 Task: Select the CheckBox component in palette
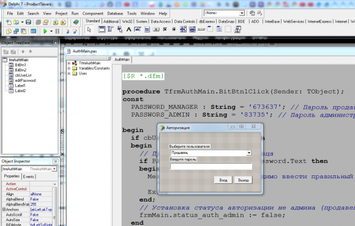pyautogui.click(x=165, y=29)
